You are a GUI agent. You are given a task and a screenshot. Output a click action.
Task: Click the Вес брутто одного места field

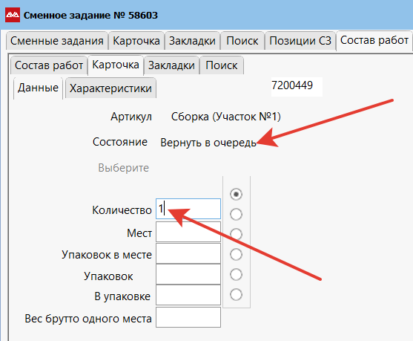point(188,317)
